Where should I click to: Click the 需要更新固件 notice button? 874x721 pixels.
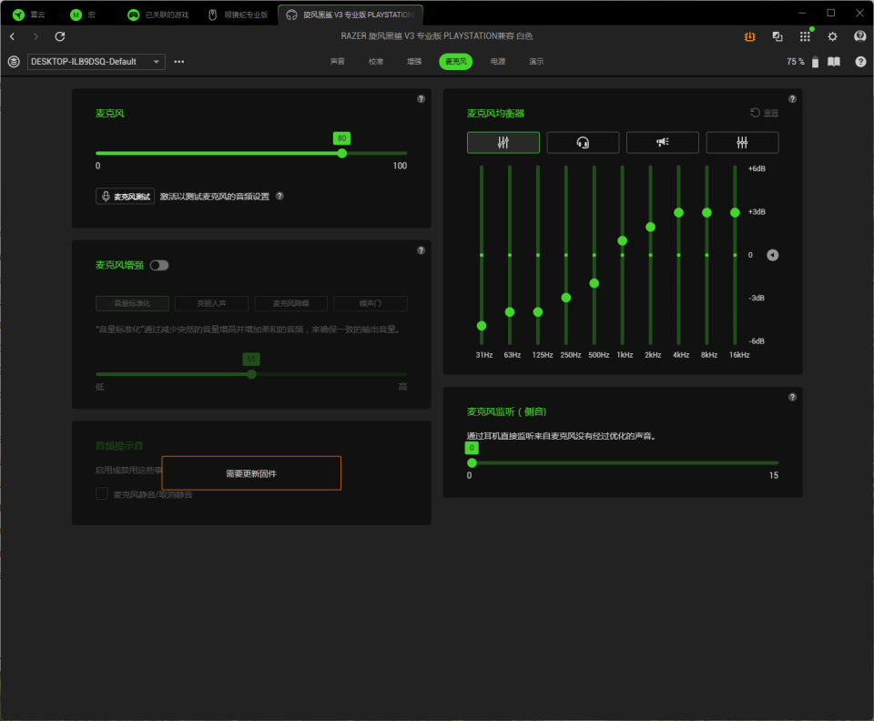click(x=251, y=473)
